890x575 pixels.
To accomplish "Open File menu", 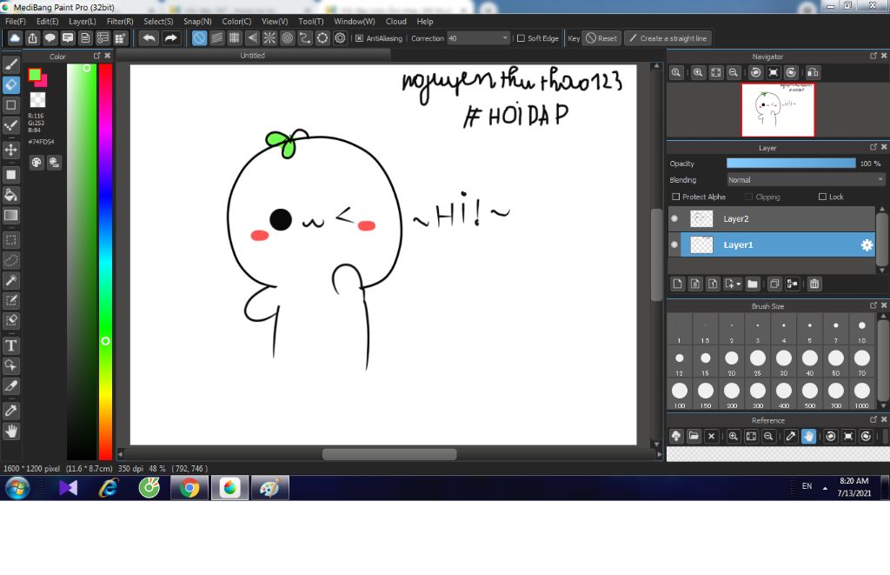I will coord(16,21).
